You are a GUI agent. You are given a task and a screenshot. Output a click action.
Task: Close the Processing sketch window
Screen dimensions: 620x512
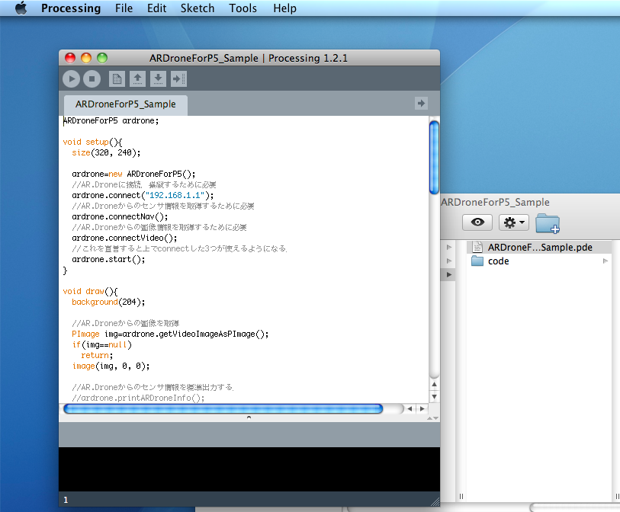point(70,58)
